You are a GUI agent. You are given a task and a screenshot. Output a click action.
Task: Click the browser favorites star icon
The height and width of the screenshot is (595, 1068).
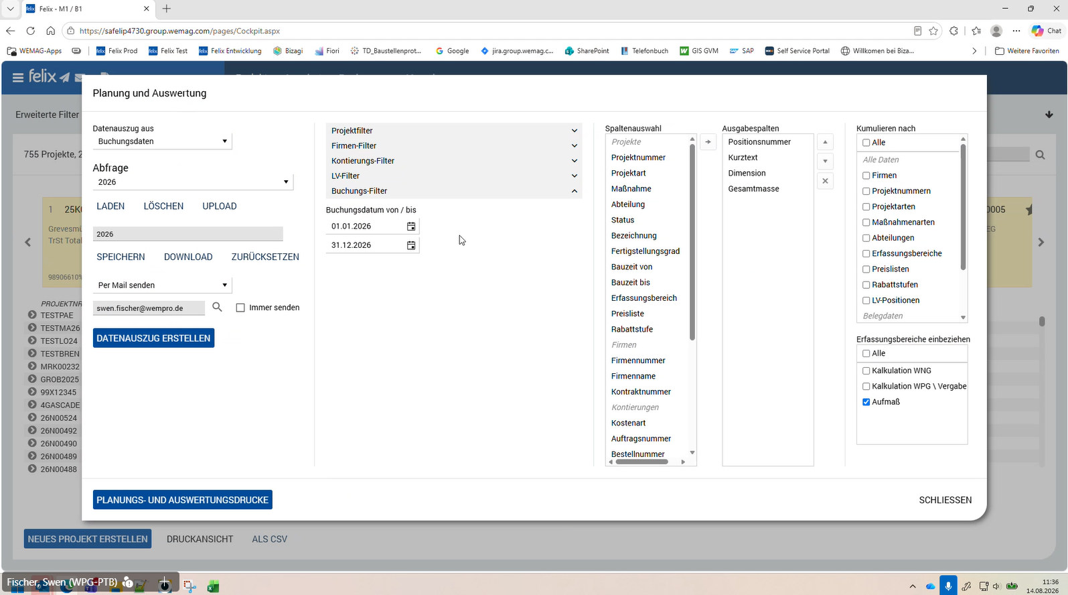click(933, 31)
